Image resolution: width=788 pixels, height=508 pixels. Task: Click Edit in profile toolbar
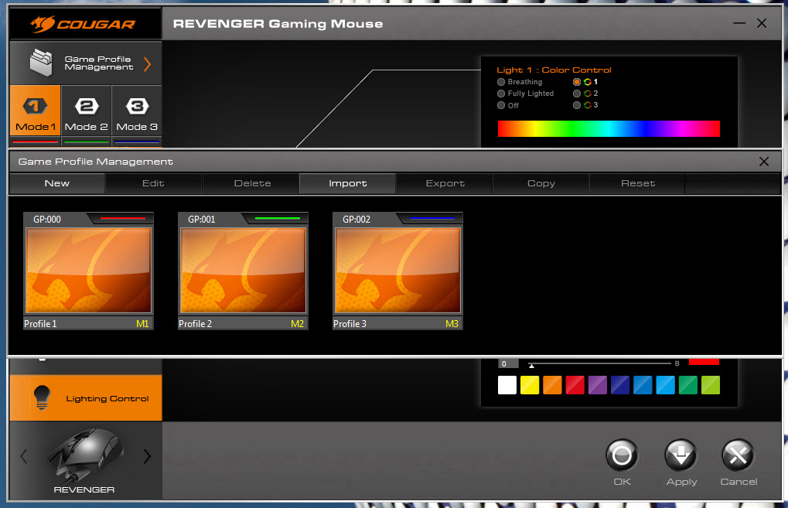[153, 183]
